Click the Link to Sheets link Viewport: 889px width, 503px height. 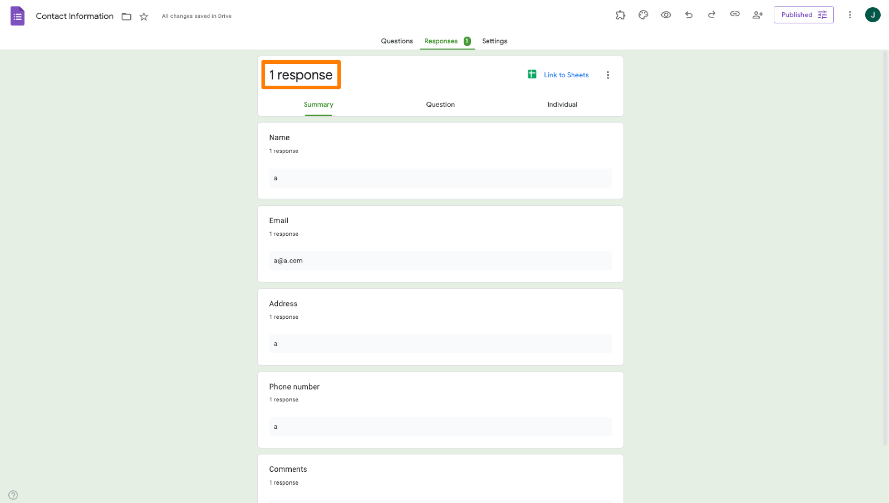point(566,75)
